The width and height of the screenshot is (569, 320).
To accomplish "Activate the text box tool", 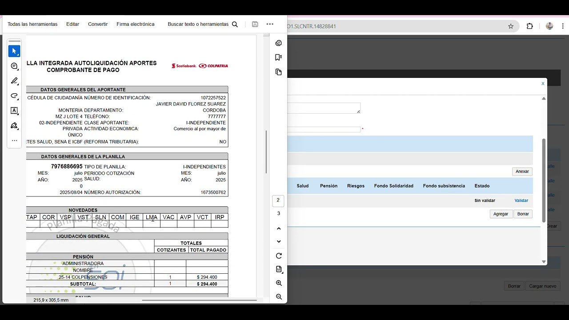I will tap(14, 111).
